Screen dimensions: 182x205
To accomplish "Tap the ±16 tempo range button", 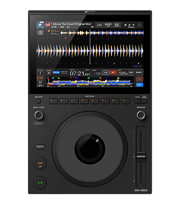I will coord(106,72).
